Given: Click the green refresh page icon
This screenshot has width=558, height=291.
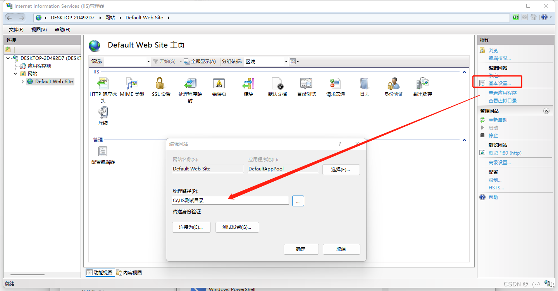Looking at the screenshot, I should coord(516,17).
